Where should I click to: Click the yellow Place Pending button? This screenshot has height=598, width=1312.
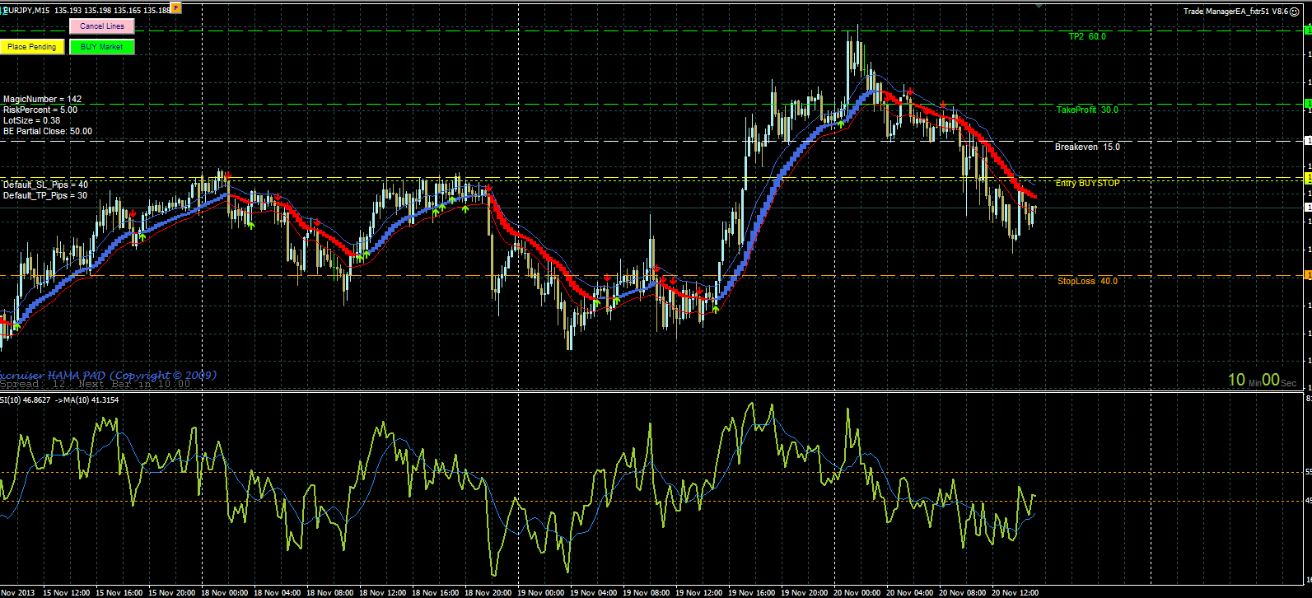coord(32,47)
